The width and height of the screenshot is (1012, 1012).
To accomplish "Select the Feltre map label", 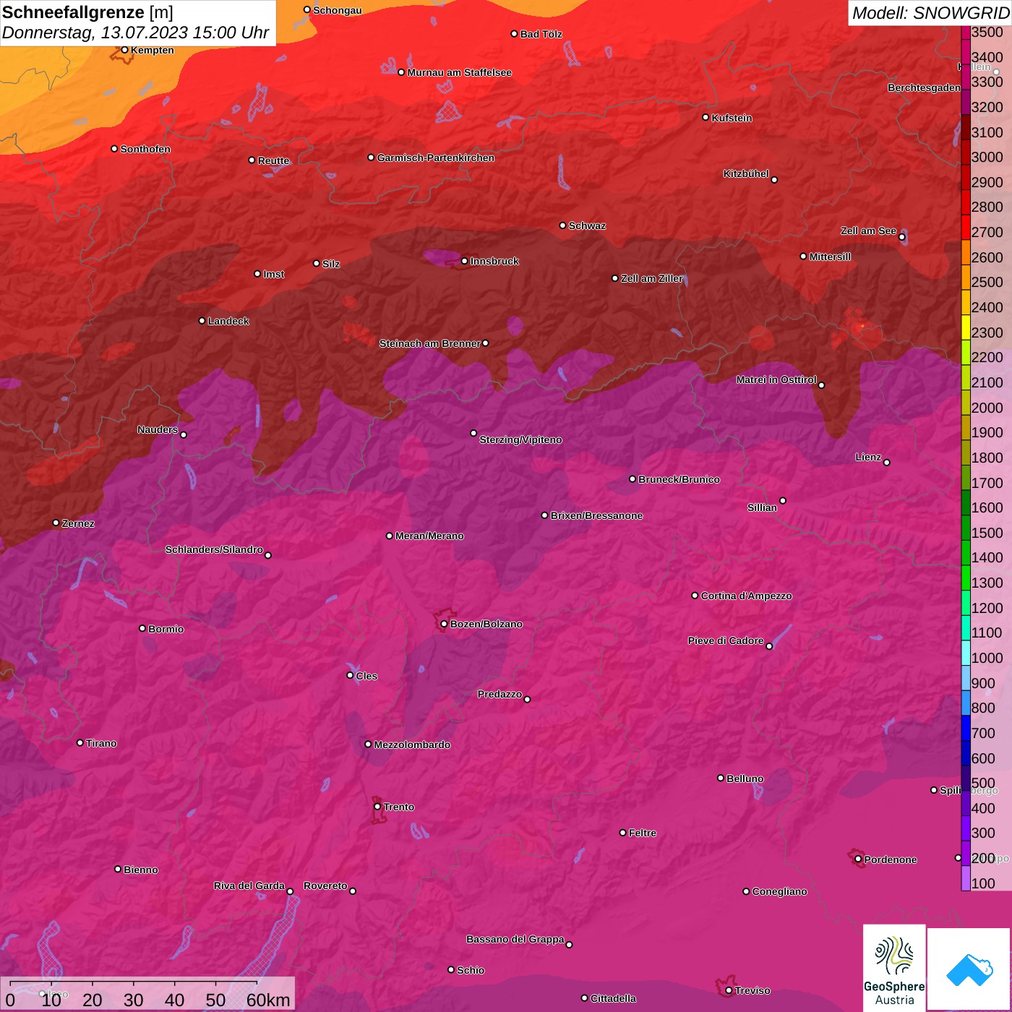I will (x=643, y=833).
